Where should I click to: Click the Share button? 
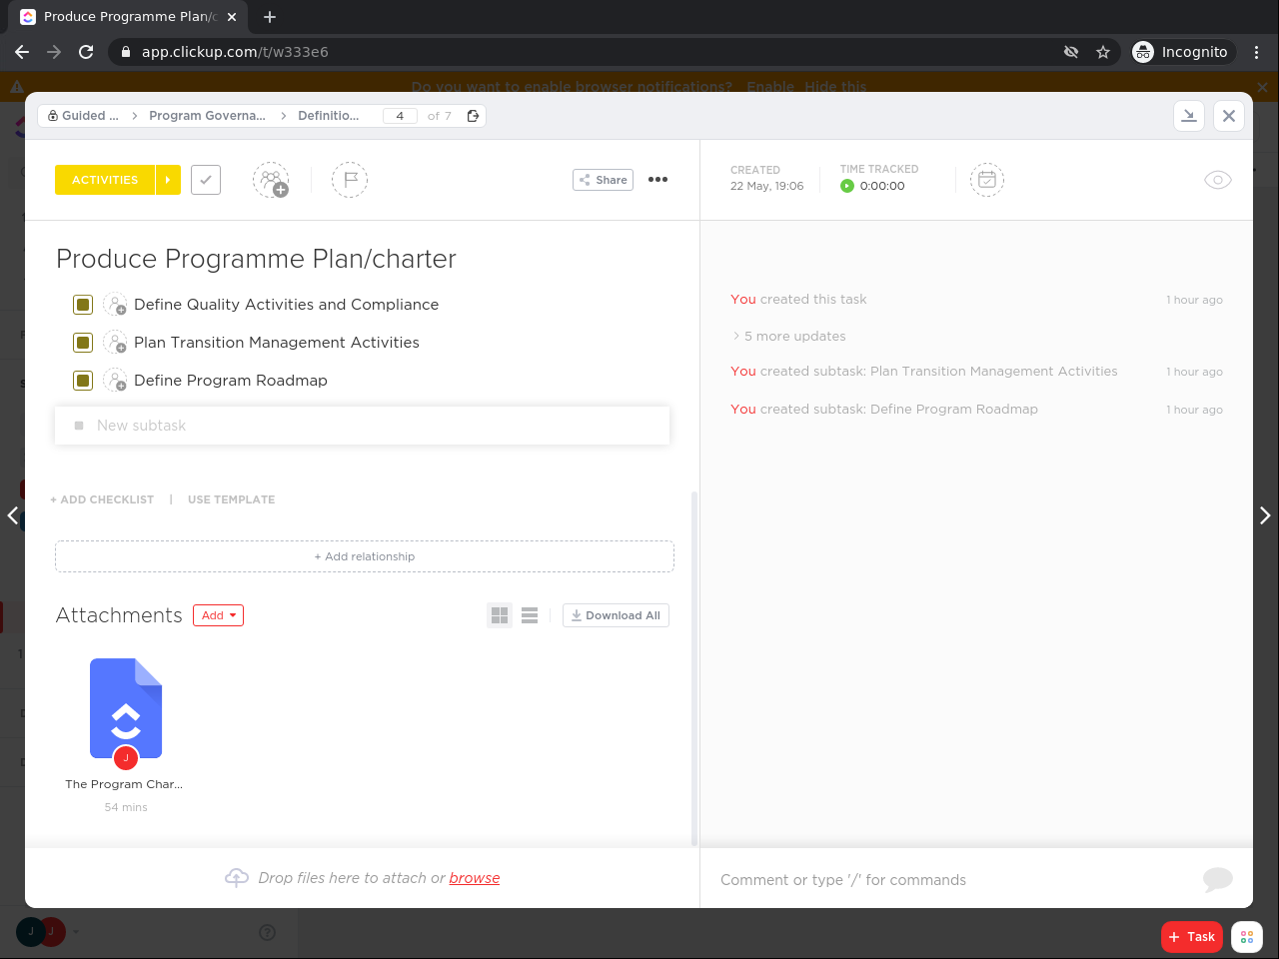(x=603, y=180)
